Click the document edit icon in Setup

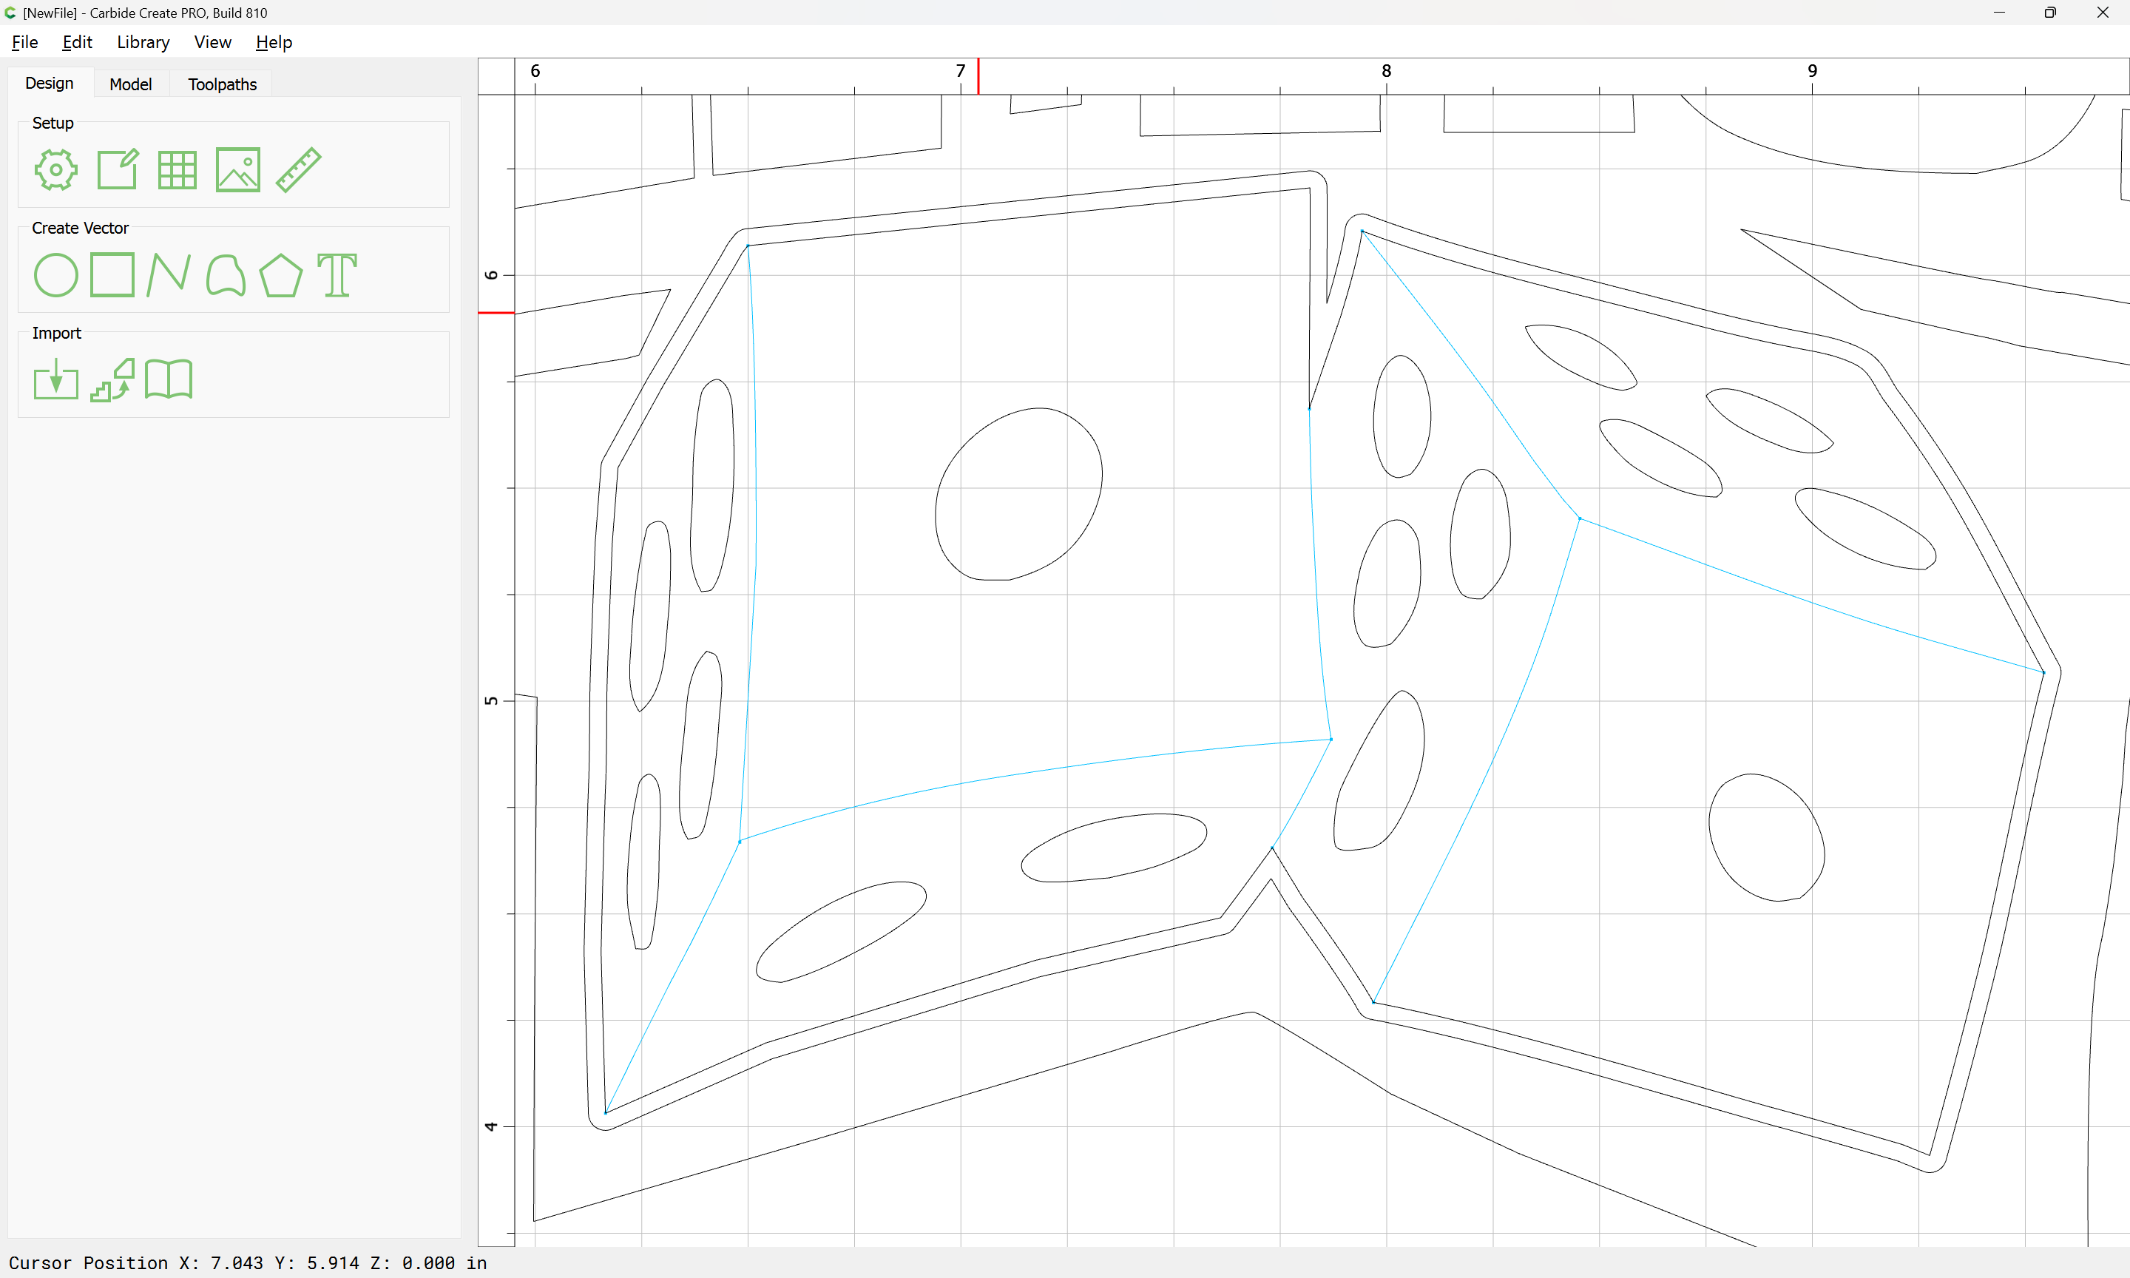tap(117, 169)
